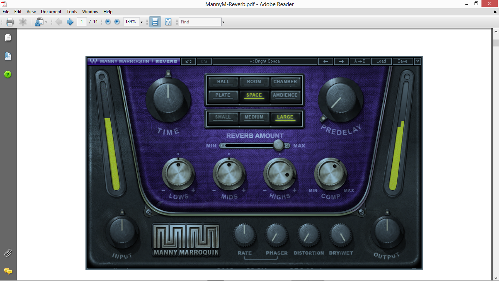Screen dimensions: 499x281
Task: Select the ROOM reverb type
Action: coord(254,82)
